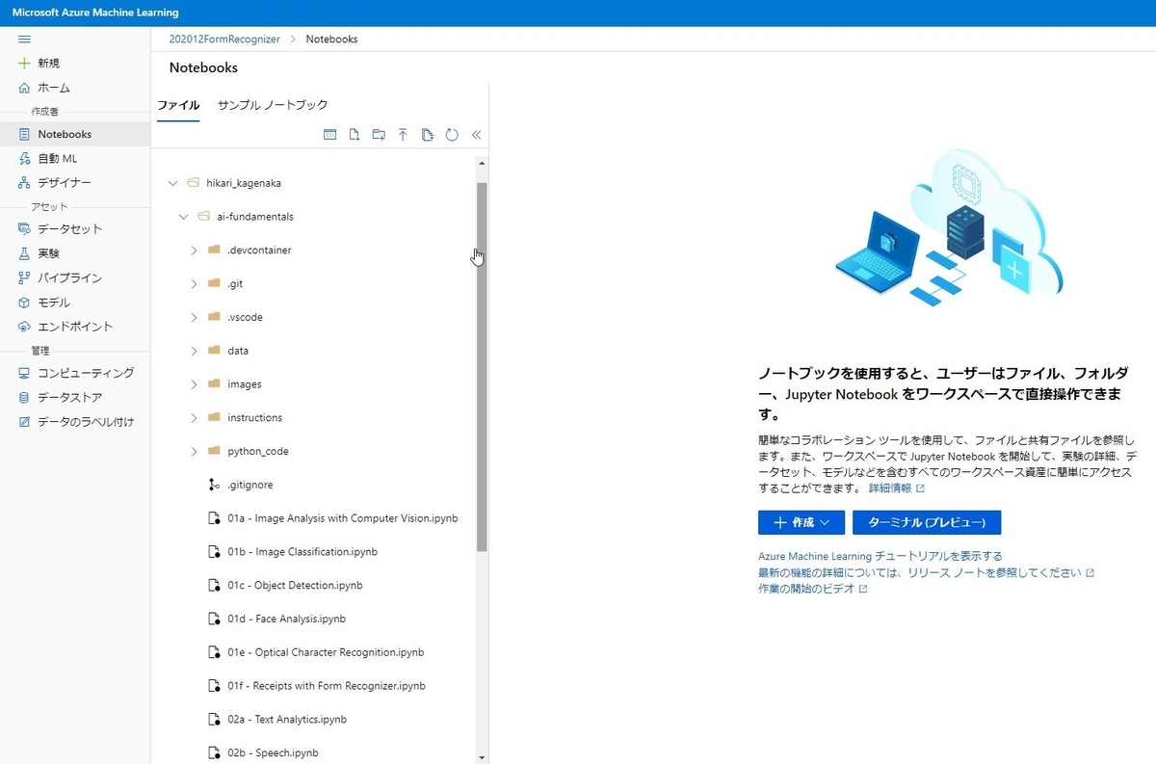Refresh the file list

click(452, 135)
